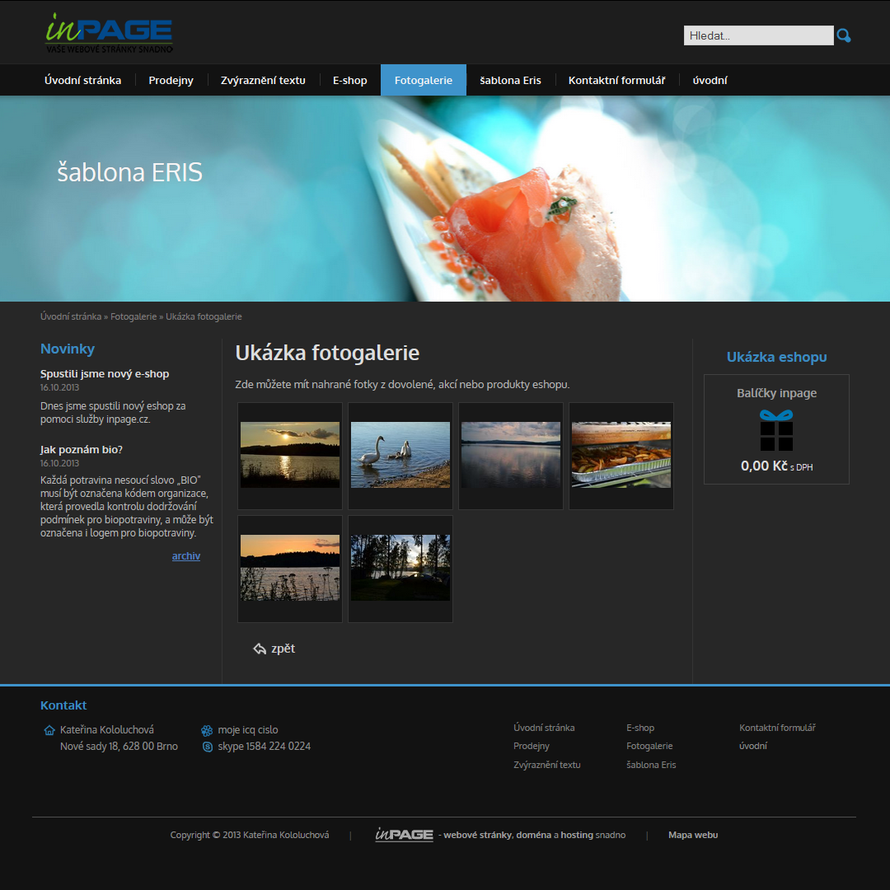Focus the Hledat search field

[758, 35]
